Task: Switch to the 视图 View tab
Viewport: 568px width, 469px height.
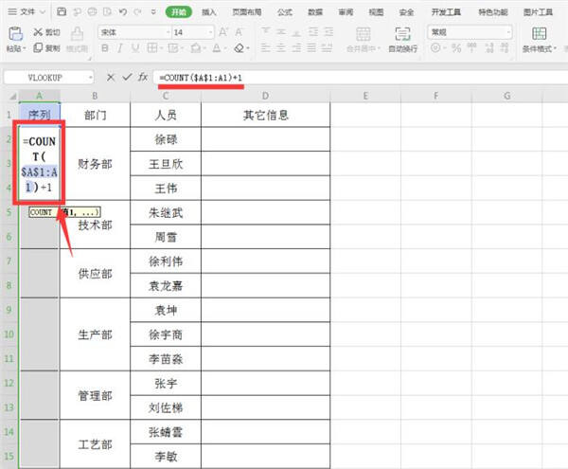Action: [x=376, y=12]
